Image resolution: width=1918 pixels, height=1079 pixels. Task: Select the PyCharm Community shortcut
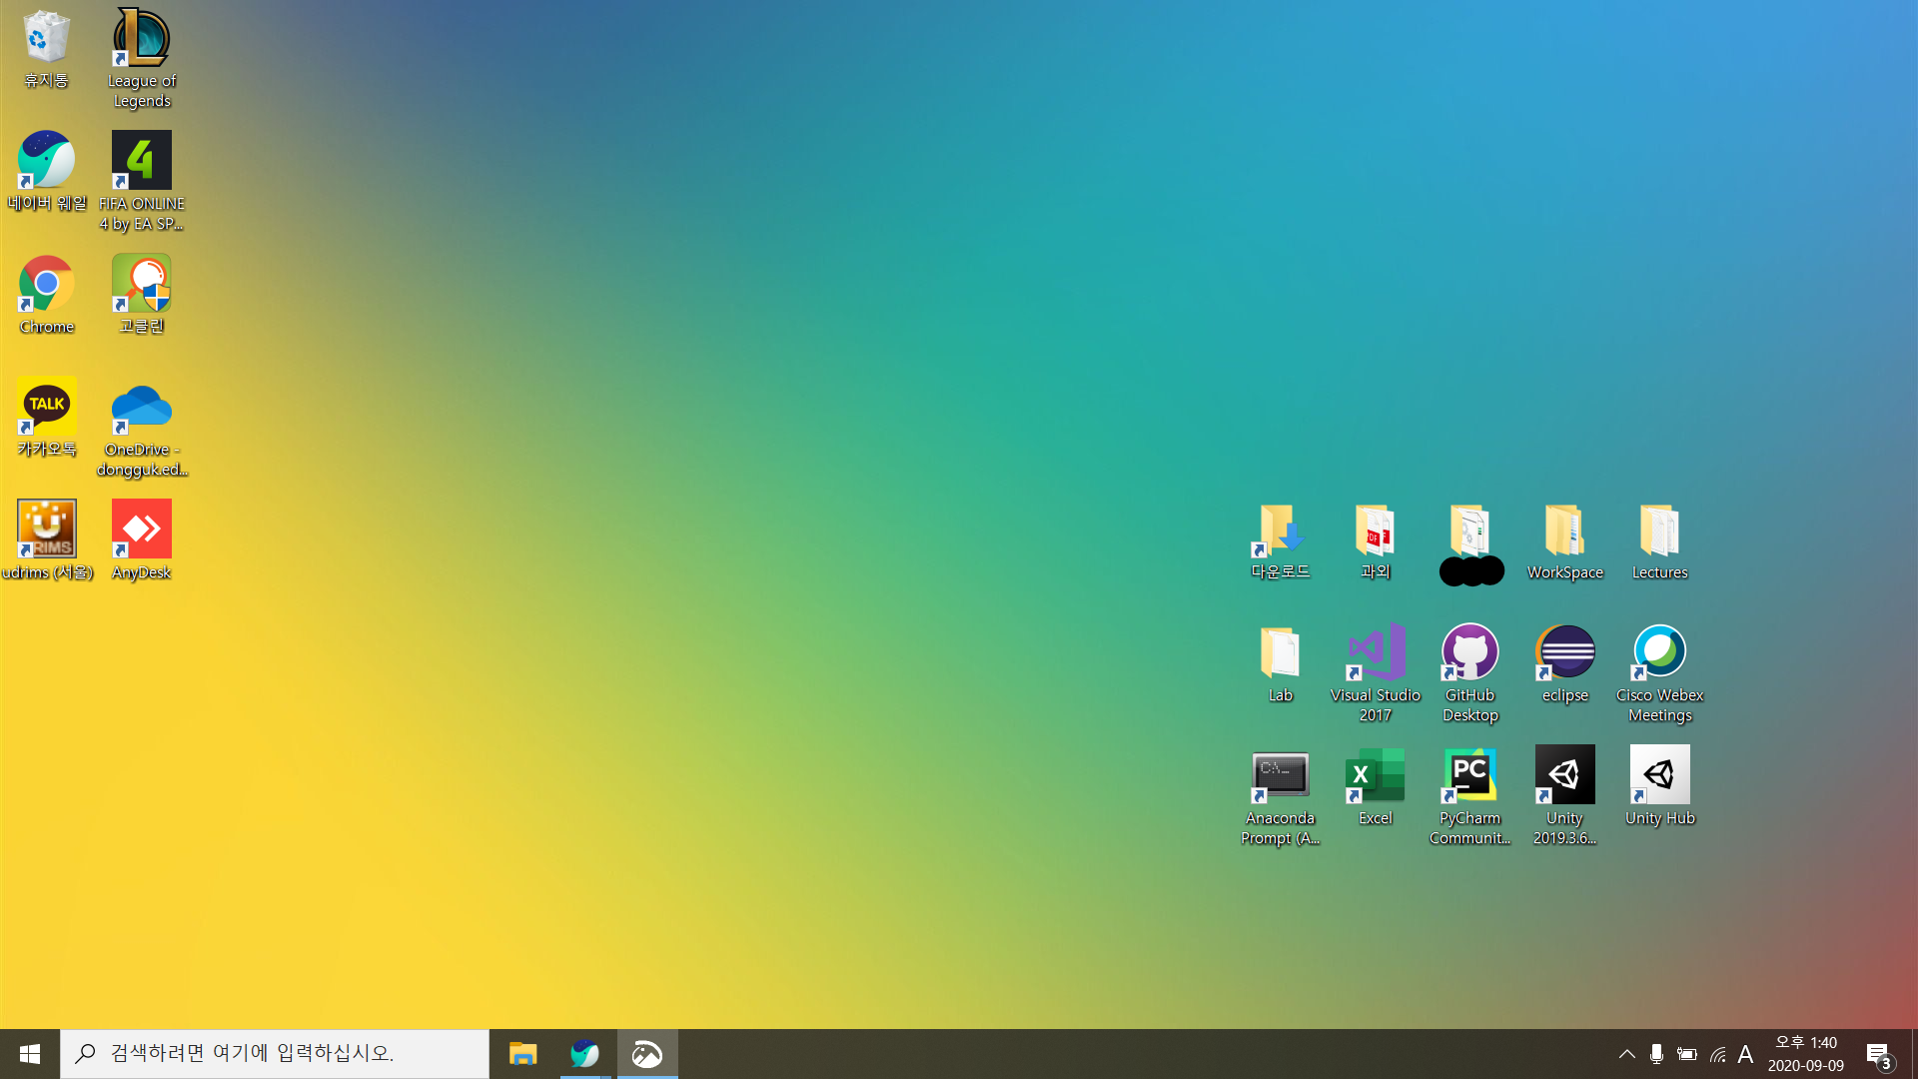click(x=1469, y=775)
